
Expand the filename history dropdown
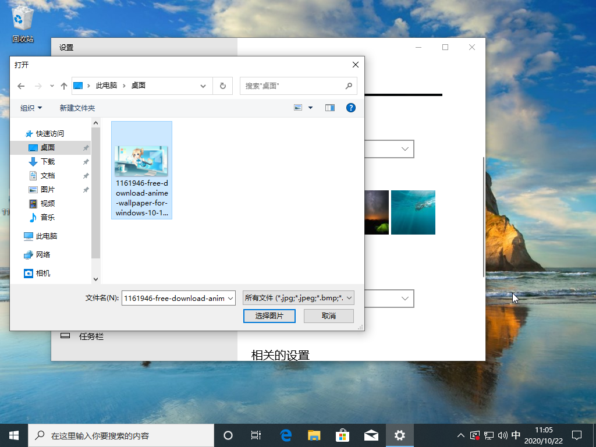coord(229,297)
